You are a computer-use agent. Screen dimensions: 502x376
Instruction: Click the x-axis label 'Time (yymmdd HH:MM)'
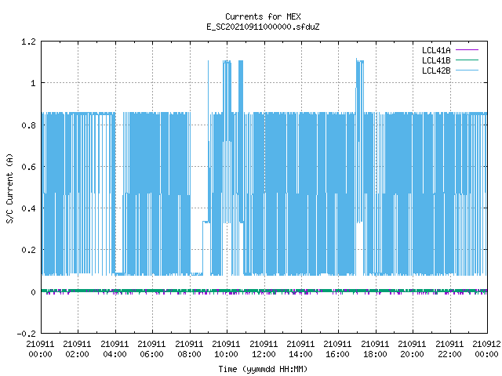pos(263,369)
